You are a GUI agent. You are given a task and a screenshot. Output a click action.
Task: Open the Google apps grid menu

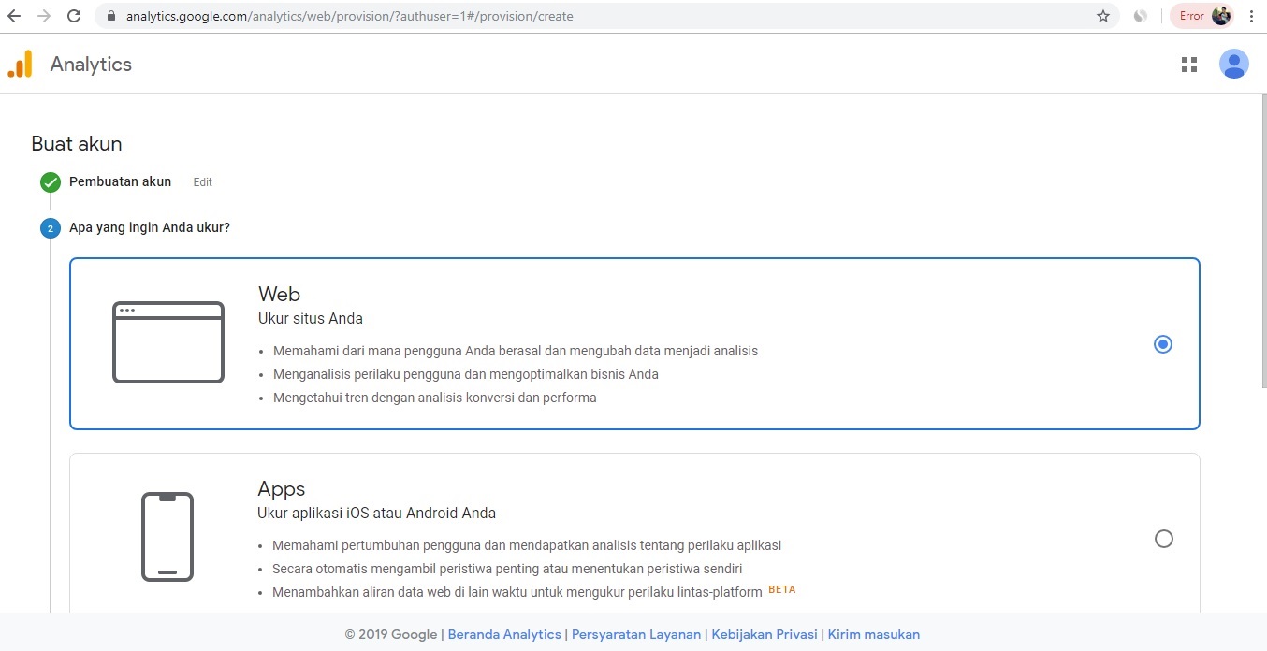[x=1189, y=65]
